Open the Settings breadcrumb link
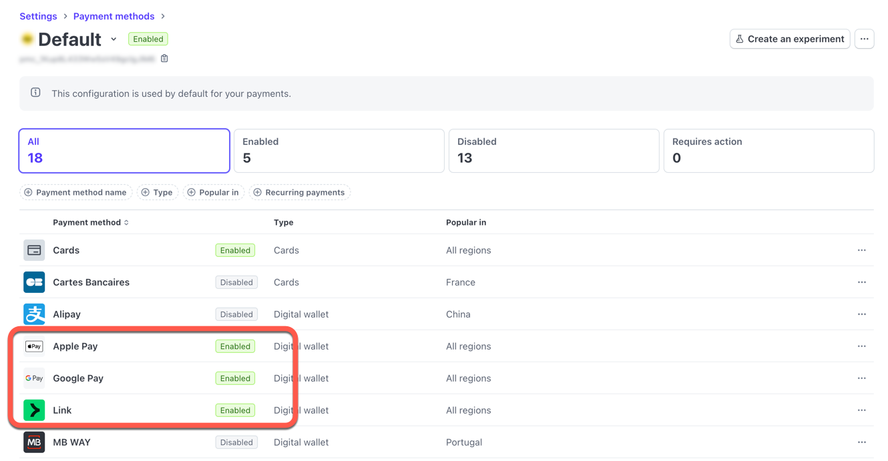Viewport: 888px width, 461px height. coord(38,15)
